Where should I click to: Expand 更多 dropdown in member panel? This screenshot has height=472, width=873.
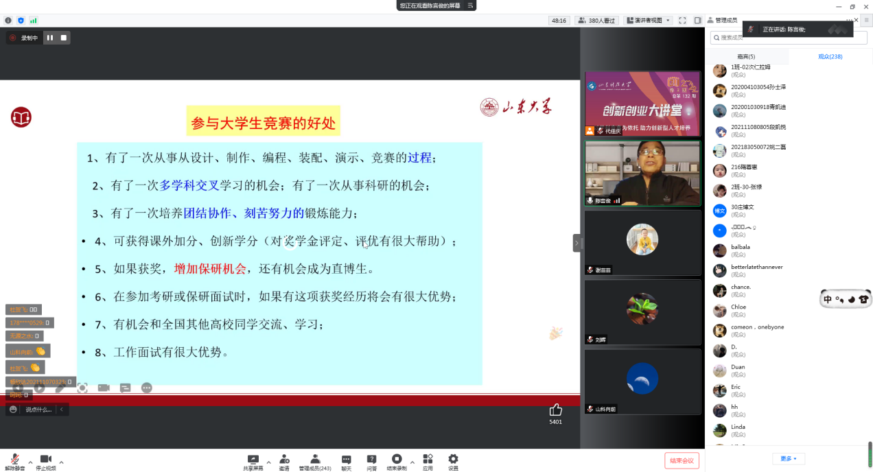pyautogui.click(x=789, y=458)
